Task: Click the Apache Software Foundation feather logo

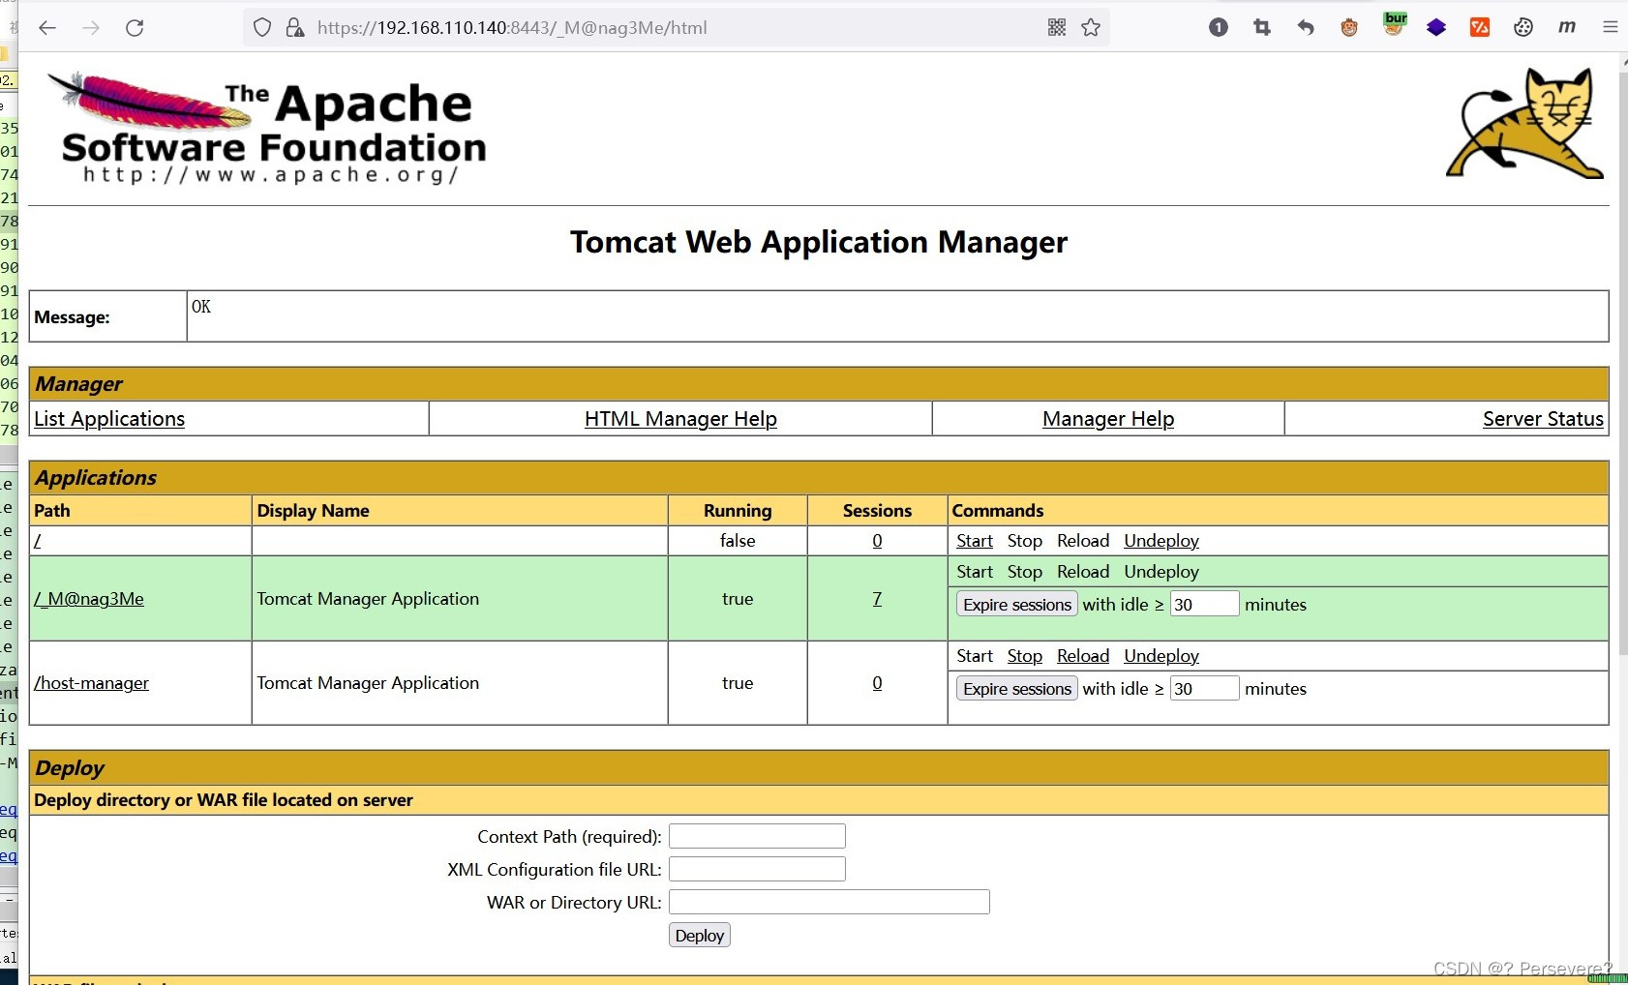Action: pos(267,128)
